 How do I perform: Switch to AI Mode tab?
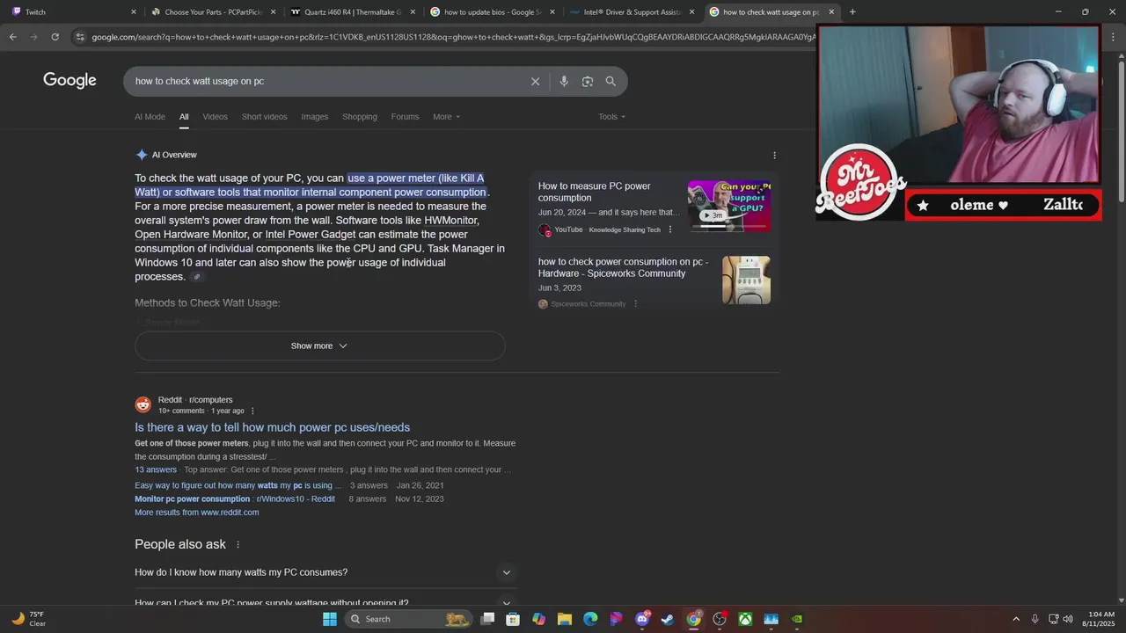pyautogui.click(x=150, y=117)
